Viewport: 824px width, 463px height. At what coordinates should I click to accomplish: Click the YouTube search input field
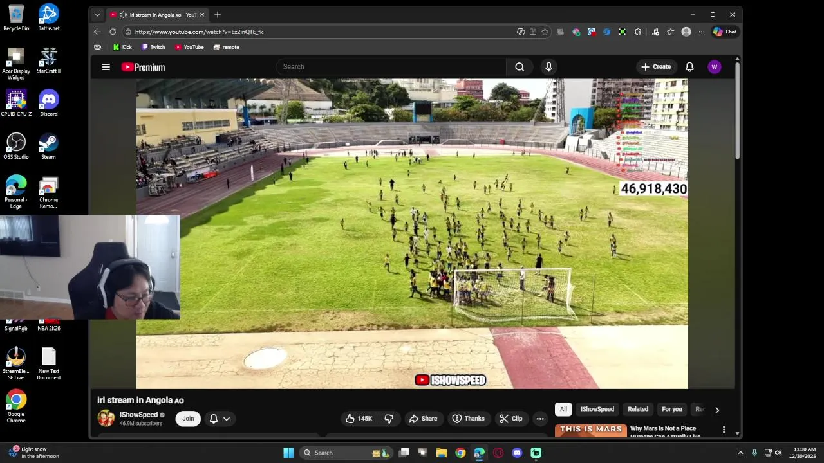point(391,67)
